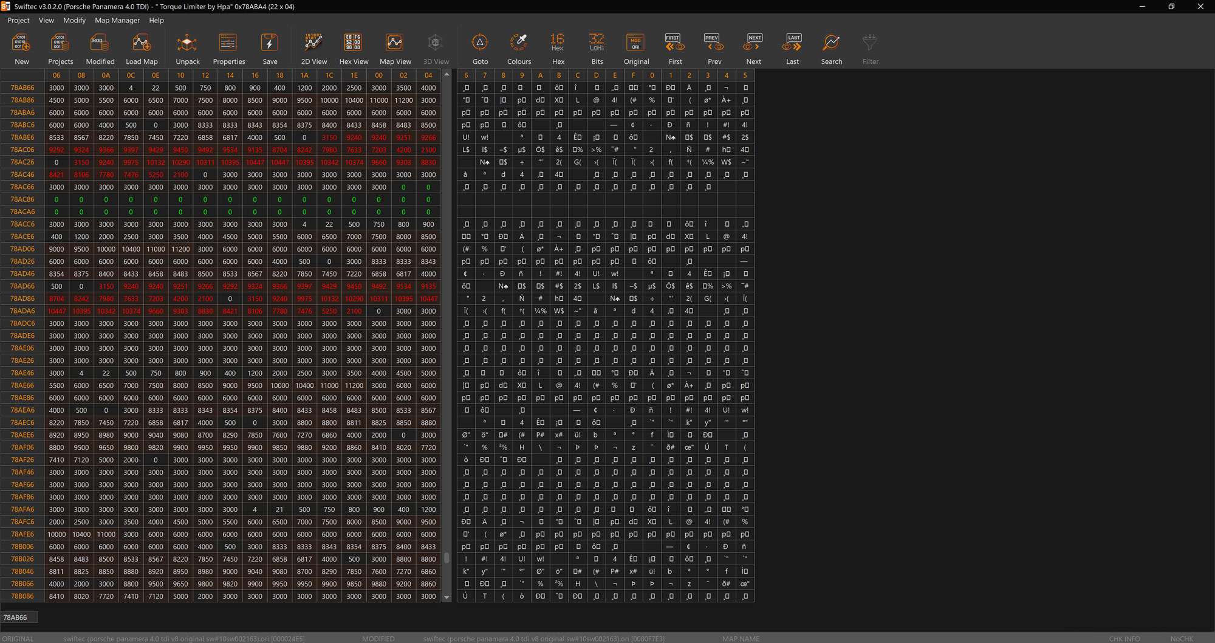Click the address field showing 78AB66
Image resolution: width=1215 pixels, height=643 pixels.
[19, 617]
